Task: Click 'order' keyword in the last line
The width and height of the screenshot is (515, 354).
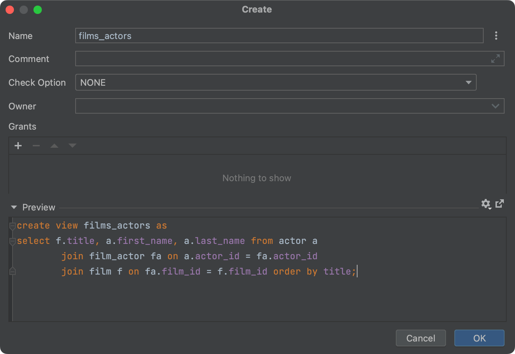Action: click(x=287, y=271)
